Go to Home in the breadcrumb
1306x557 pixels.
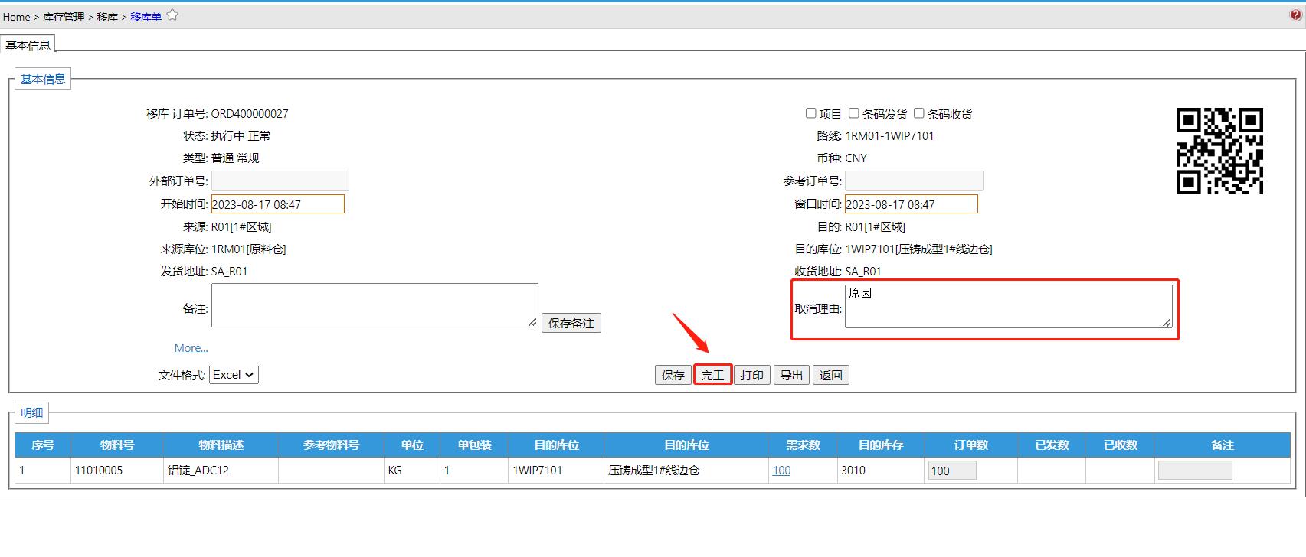16,17
